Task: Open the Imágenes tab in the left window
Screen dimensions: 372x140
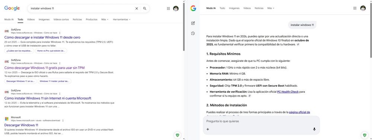Action: pyautogui.click(x=44, y=20)
